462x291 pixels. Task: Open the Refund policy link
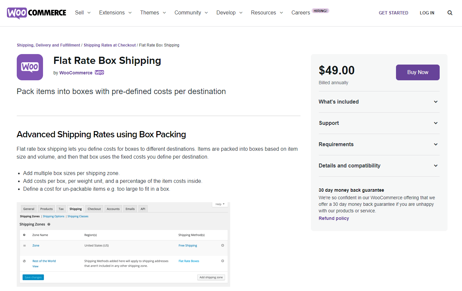pyautogui.click(x=334, y=219)
